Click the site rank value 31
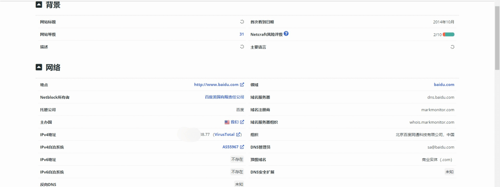This screenshot has width=500, height=187. click(242, 34)
